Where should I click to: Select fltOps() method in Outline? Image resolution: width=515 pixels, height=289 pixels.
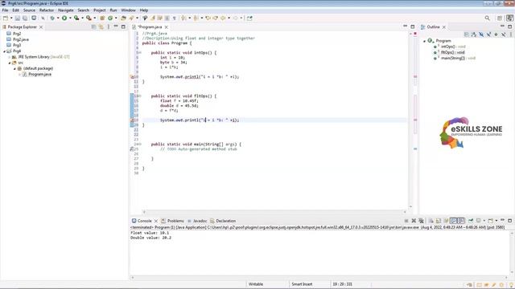(452, 52)
